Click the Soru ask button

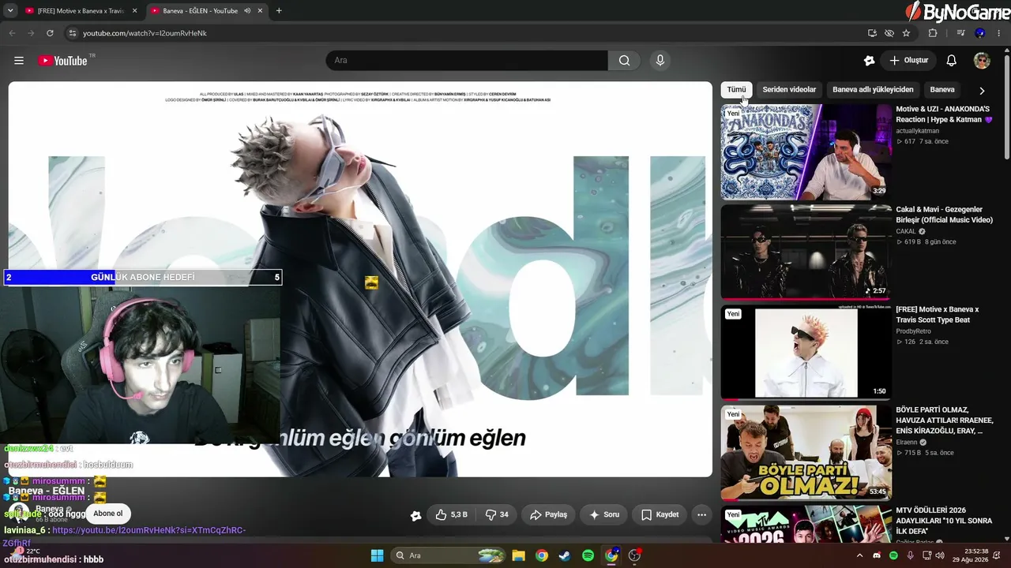tap(604, 515)
